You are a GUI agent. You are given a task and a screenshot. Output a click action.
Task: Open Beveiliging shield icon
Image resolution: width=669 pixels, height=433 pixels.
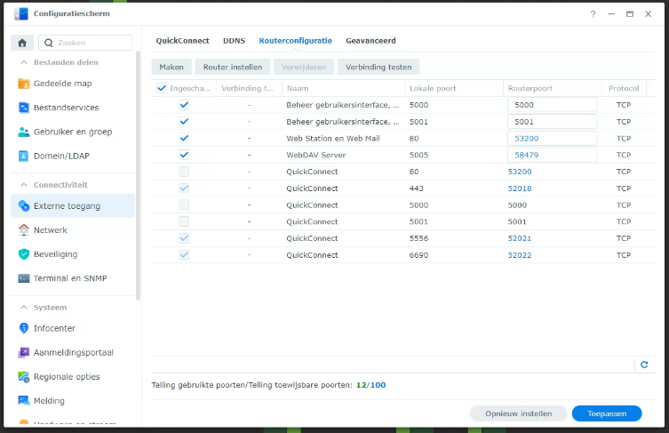[23, 254]
